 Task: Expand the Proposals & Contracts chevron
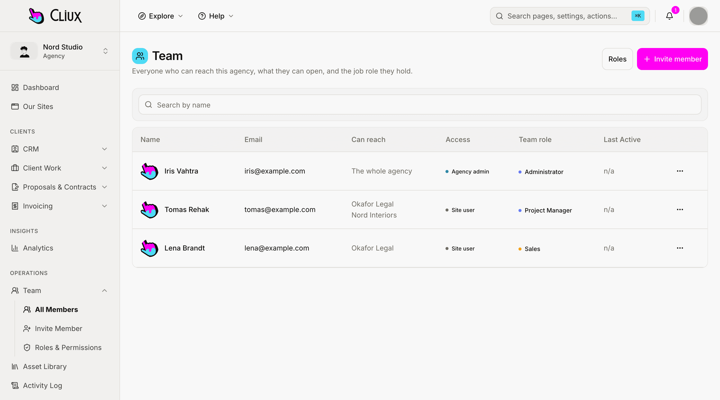[x=104, y=187]
